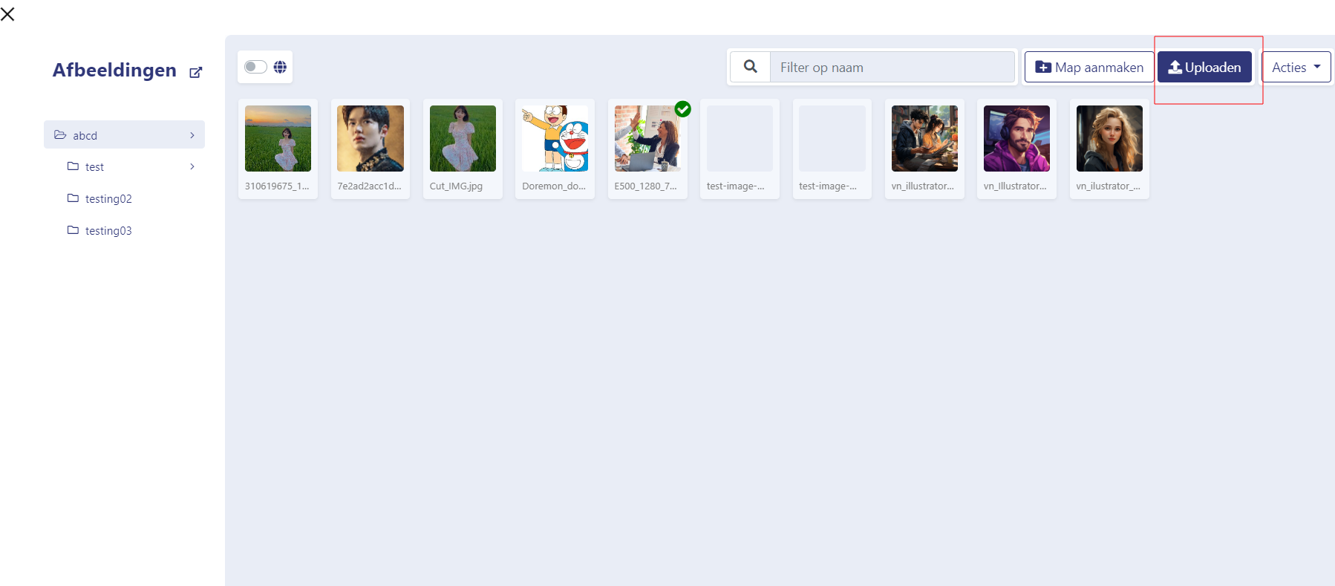The width and height of the screenshot is (1335, 586).
Task: Click the testing03 folder icon
Action: [73, 230]
